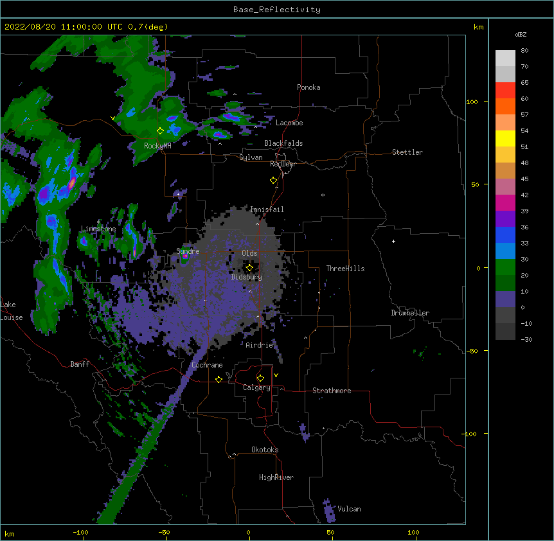Viewport: 554px width, 541px height.
Task: Click the 80 value at the legend top
Action: [x=524, y=51]
